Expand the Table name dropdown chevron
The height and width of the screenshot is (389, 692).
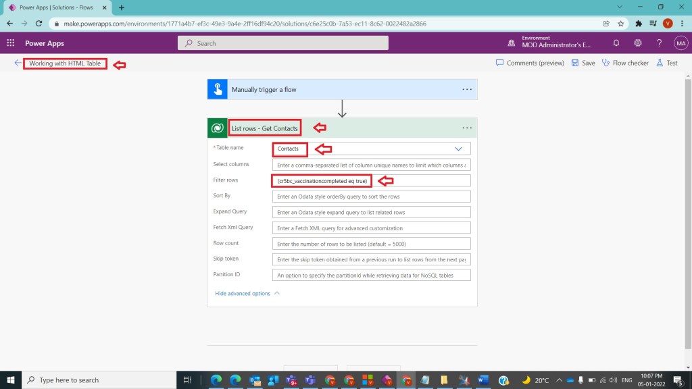click(x=459, y=149)
